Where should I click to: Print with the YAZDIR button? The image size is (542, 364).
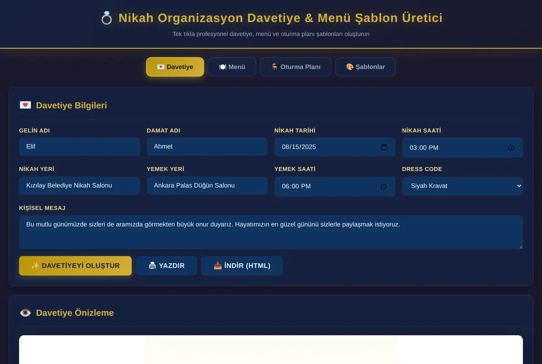coord(167,266)
